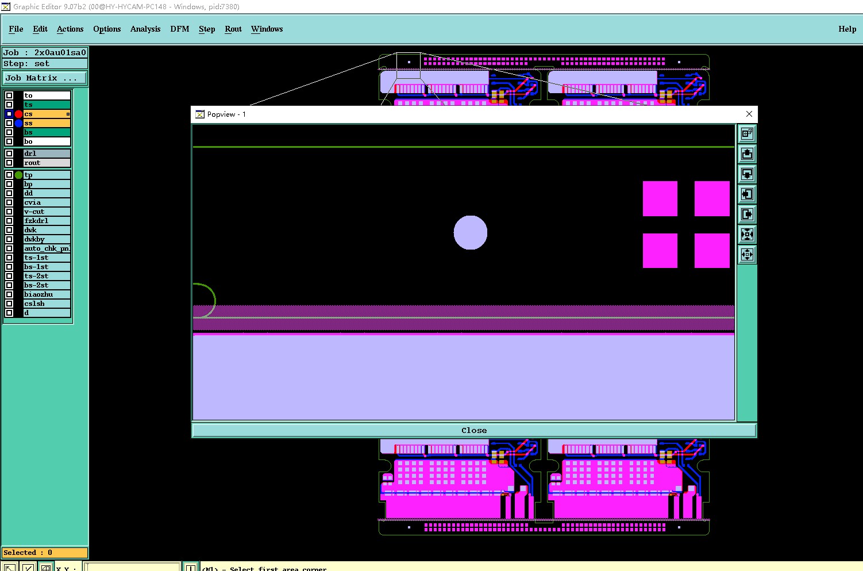Screen dimensions: 863x571
Task: Select the biaozhu layer name
Action: pyautogui.click(x=47, y=294)
